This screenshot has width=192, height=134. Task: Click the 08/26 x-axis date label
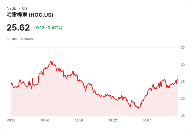(x=45, y=120)
